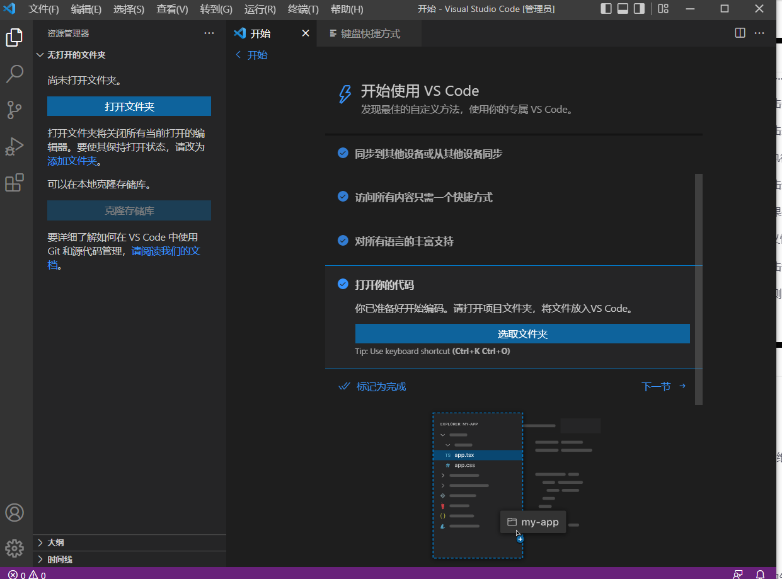Toggle secondary sidebar layout icon

639,9
